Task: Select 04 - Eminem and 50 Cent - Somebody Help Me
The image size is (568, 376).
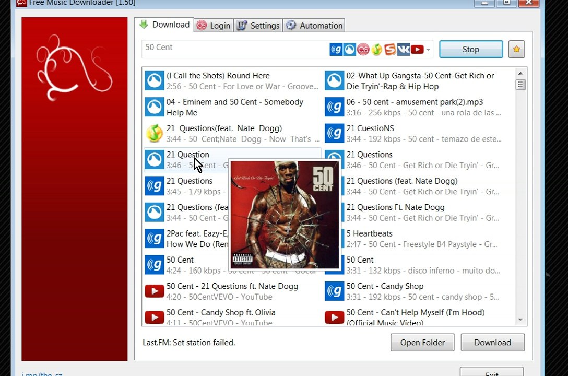Action: coord(232,107)
